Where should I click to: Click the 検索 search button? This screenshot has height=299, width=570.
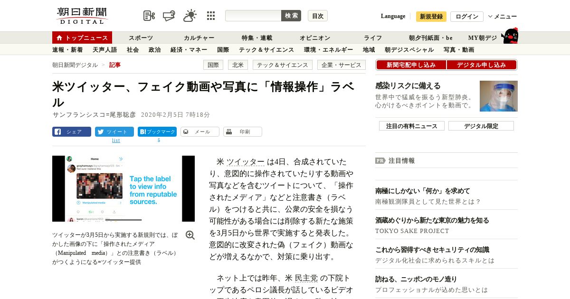click(291, 16)
